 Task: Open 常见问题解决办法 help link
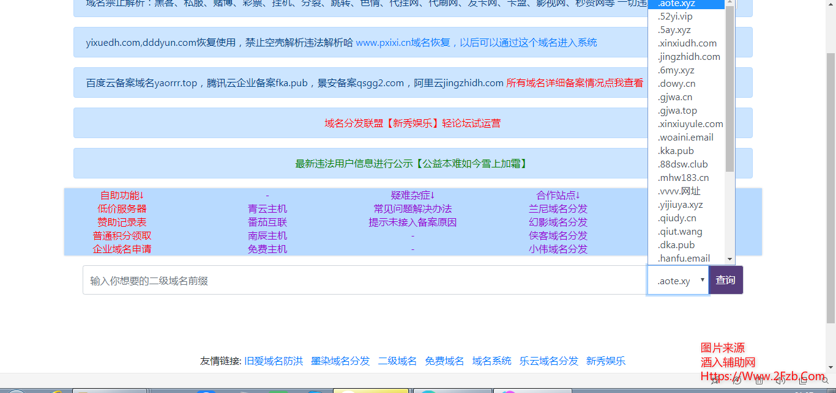point(412,209)
